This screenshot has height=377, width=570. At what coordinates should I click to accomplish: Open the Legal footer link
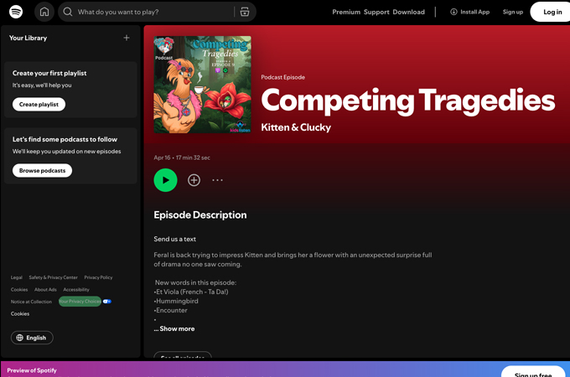(17, 277)
